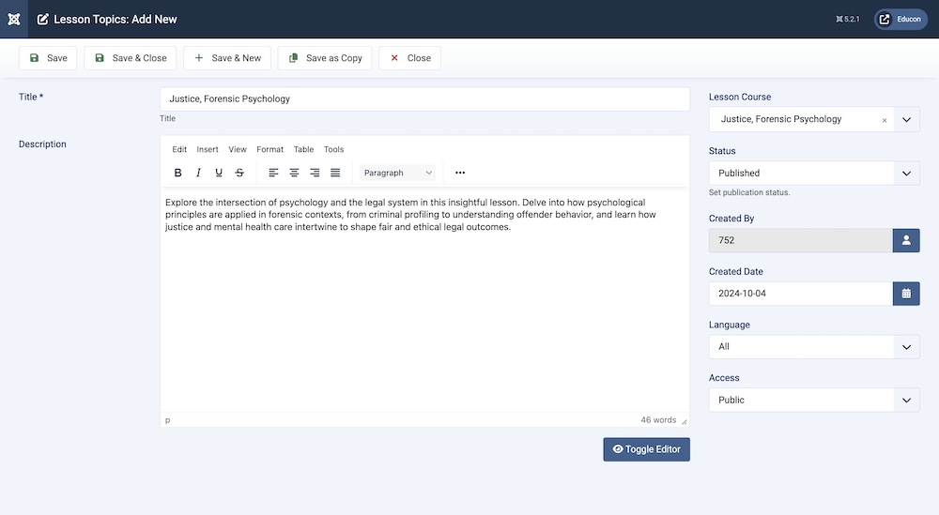Click the Joomla logo icon
The width and height of the screenshot is (939, 515).
pos(13,19)
